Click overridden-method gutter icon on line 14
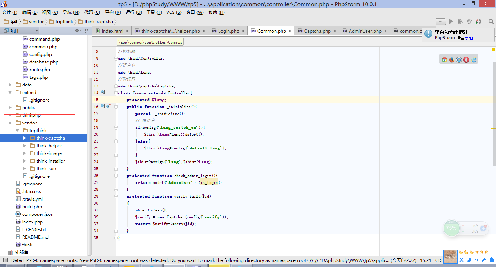This screenshot has height=267, width=496. [103, 93]
